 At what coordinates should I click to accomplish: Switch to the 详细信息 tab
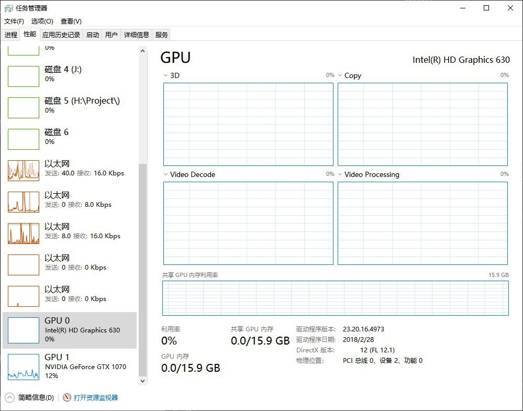click(136, 35)
